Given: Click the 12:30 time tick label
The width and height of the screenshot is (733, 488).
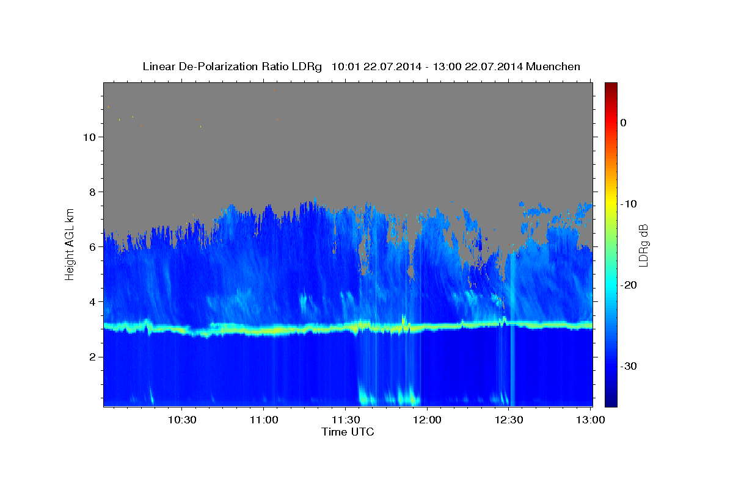Looking at the screenshot, I should coord(509,420).
